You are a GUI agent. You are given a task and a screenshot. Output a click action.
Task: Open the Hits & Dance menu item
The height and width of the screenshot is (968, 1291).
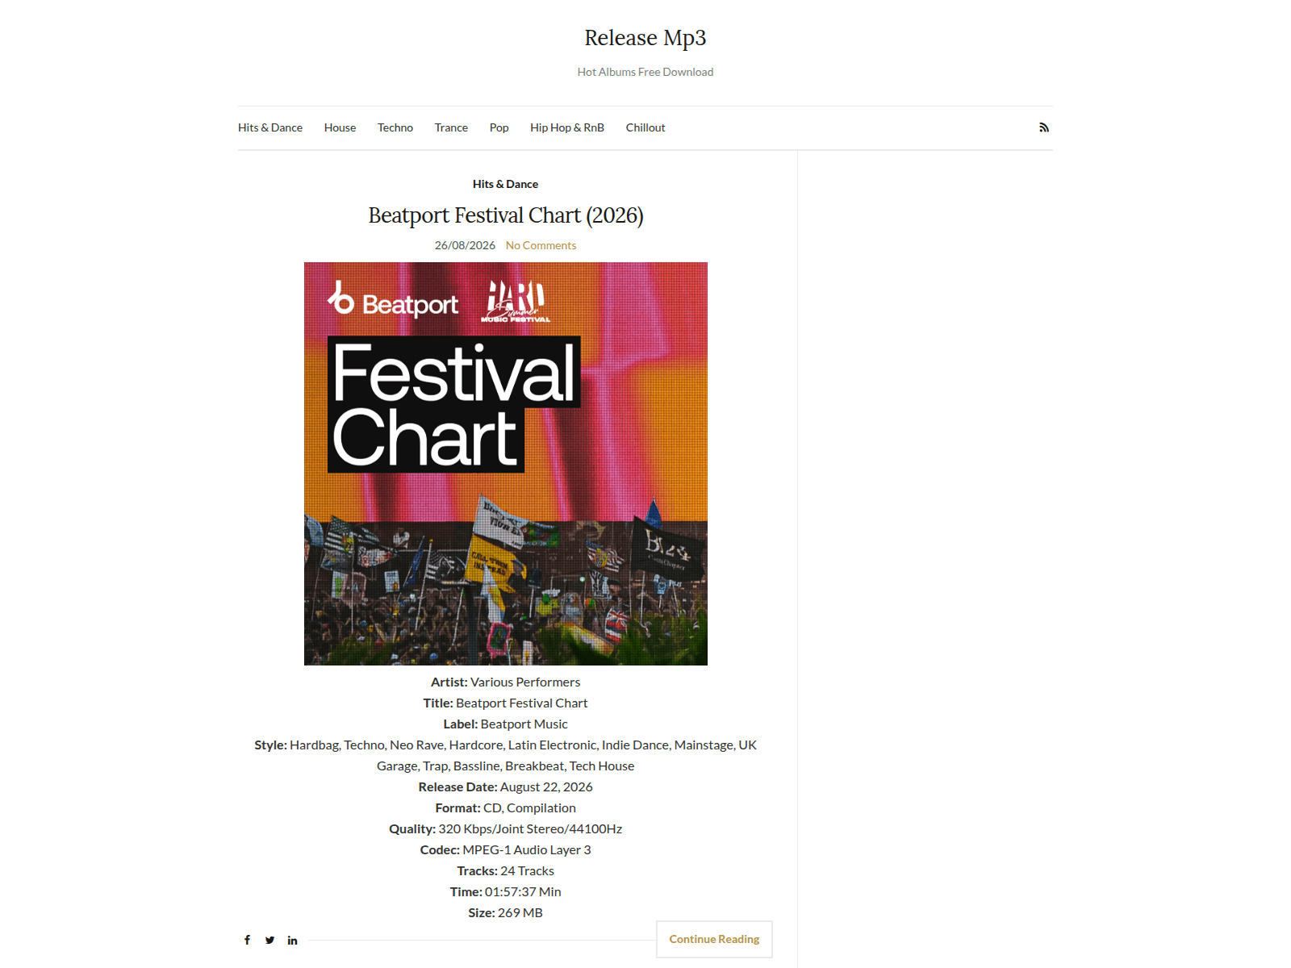[x=270, y=127]
